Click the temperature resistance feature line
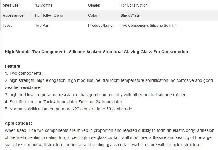Viewport: 218px width, 150px height. click(96, 95)
